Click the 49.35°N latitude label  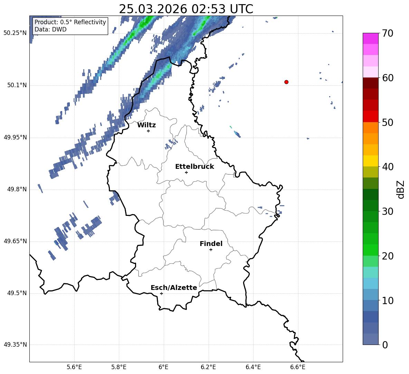(15, 345)
